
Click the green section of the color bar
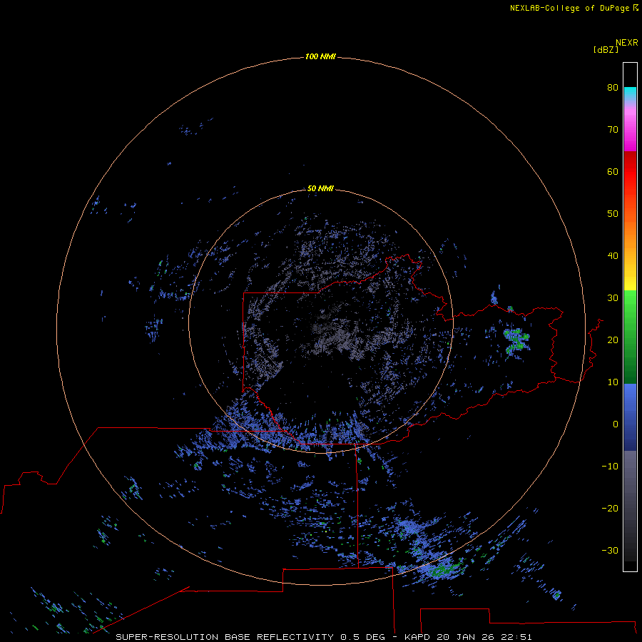pyautogui.click(x=630, y=337)
